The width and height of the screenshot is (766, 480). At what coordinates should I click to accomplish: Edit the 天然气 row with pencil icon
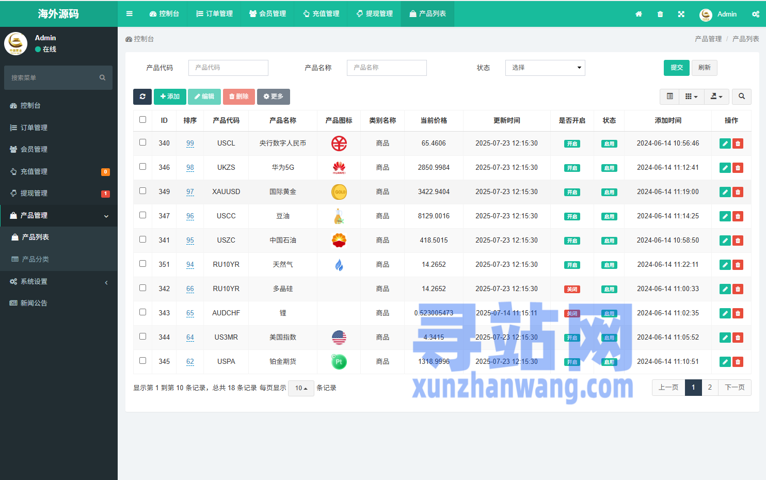tap(725, 265)
